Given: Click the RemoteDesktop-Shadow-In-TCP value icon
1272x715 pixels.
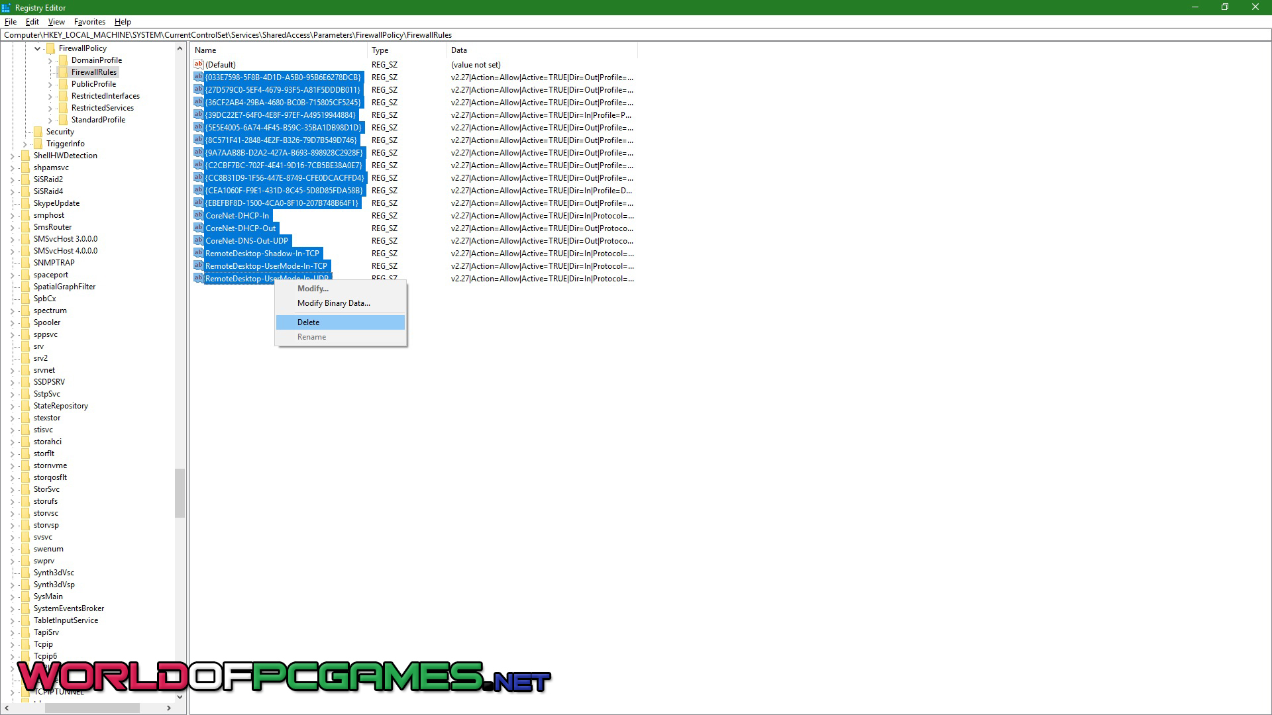Looking at the screenshot, I should [x=198, y=253].
